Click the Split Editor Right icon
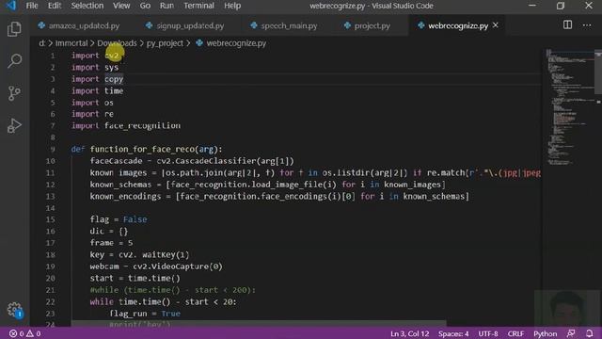This screenshot has height=339, width=602. [567, 25]
